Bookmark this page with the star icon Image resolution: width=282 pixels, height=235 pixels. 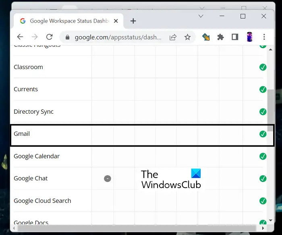coord(187,37)
